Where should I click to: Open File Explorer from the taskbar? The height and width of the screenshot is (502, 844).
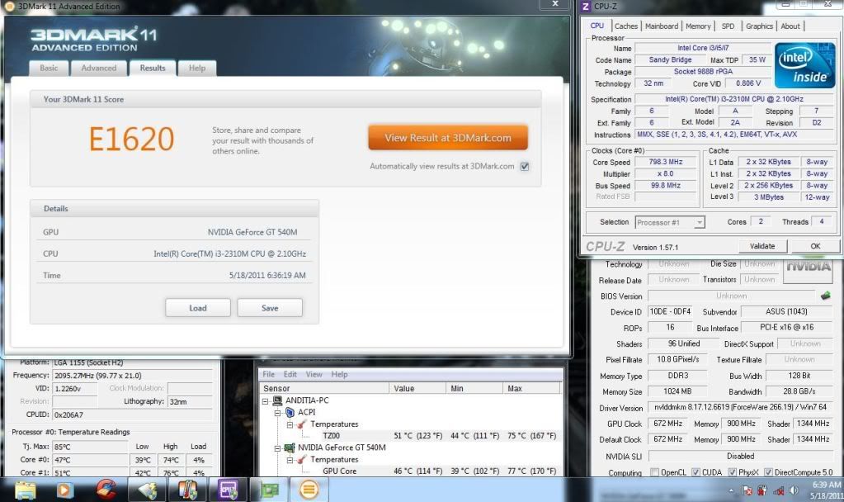25,490
